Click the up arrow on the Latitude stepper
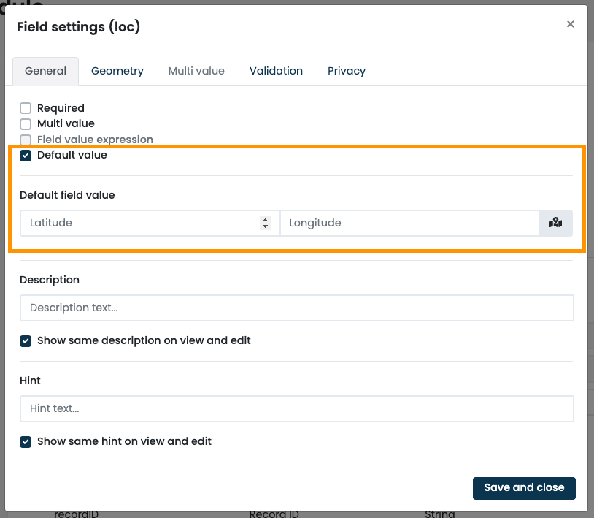 tap(265, 219)
